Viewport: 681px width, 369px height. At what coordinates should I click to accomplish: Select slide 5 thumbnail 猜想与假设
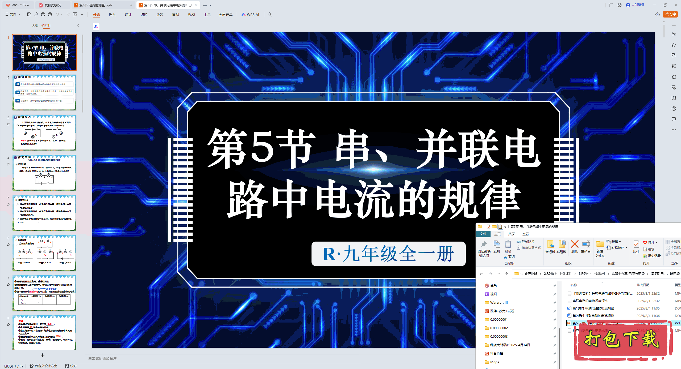[44, 213]
